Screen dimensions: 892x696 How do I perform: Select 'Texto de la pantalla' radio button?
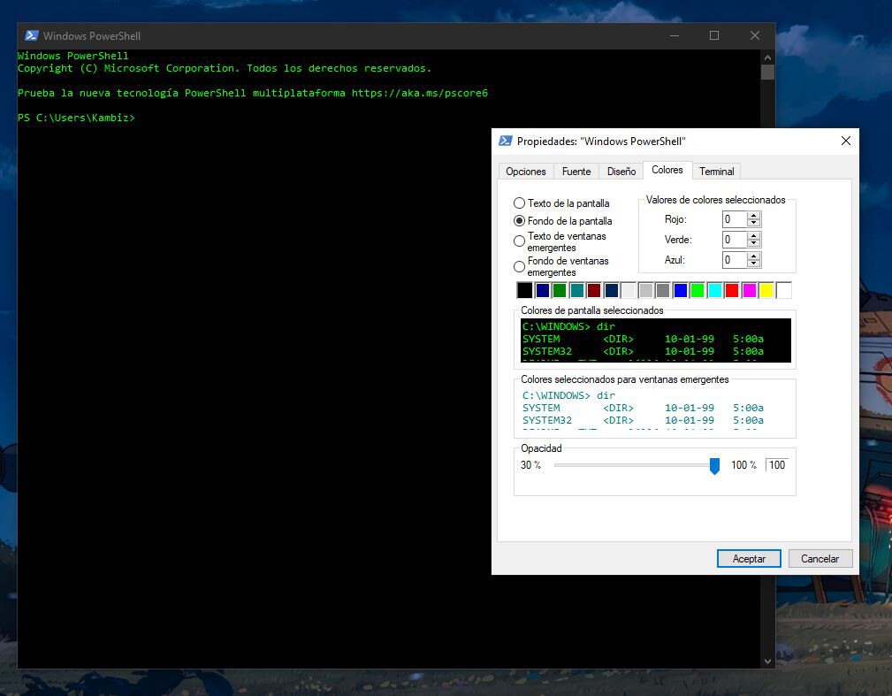[x=519, y=203]
